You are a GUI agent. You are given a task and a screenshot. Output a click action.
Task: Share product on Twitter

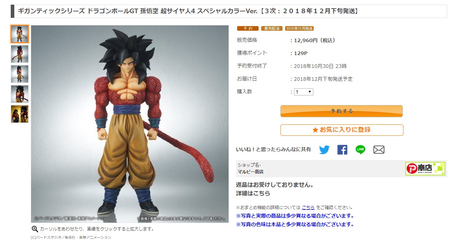click(324, 150)
